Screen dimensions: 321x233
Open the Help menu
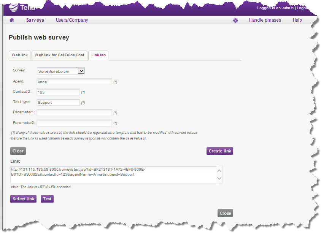tap(297, 20)
